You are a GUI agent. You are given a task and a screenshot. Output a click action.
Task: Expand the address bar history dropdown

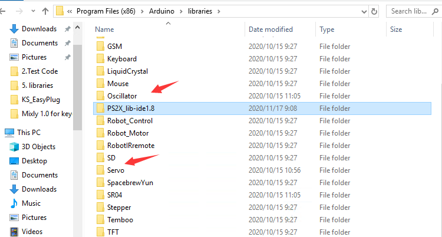[364, 12]
